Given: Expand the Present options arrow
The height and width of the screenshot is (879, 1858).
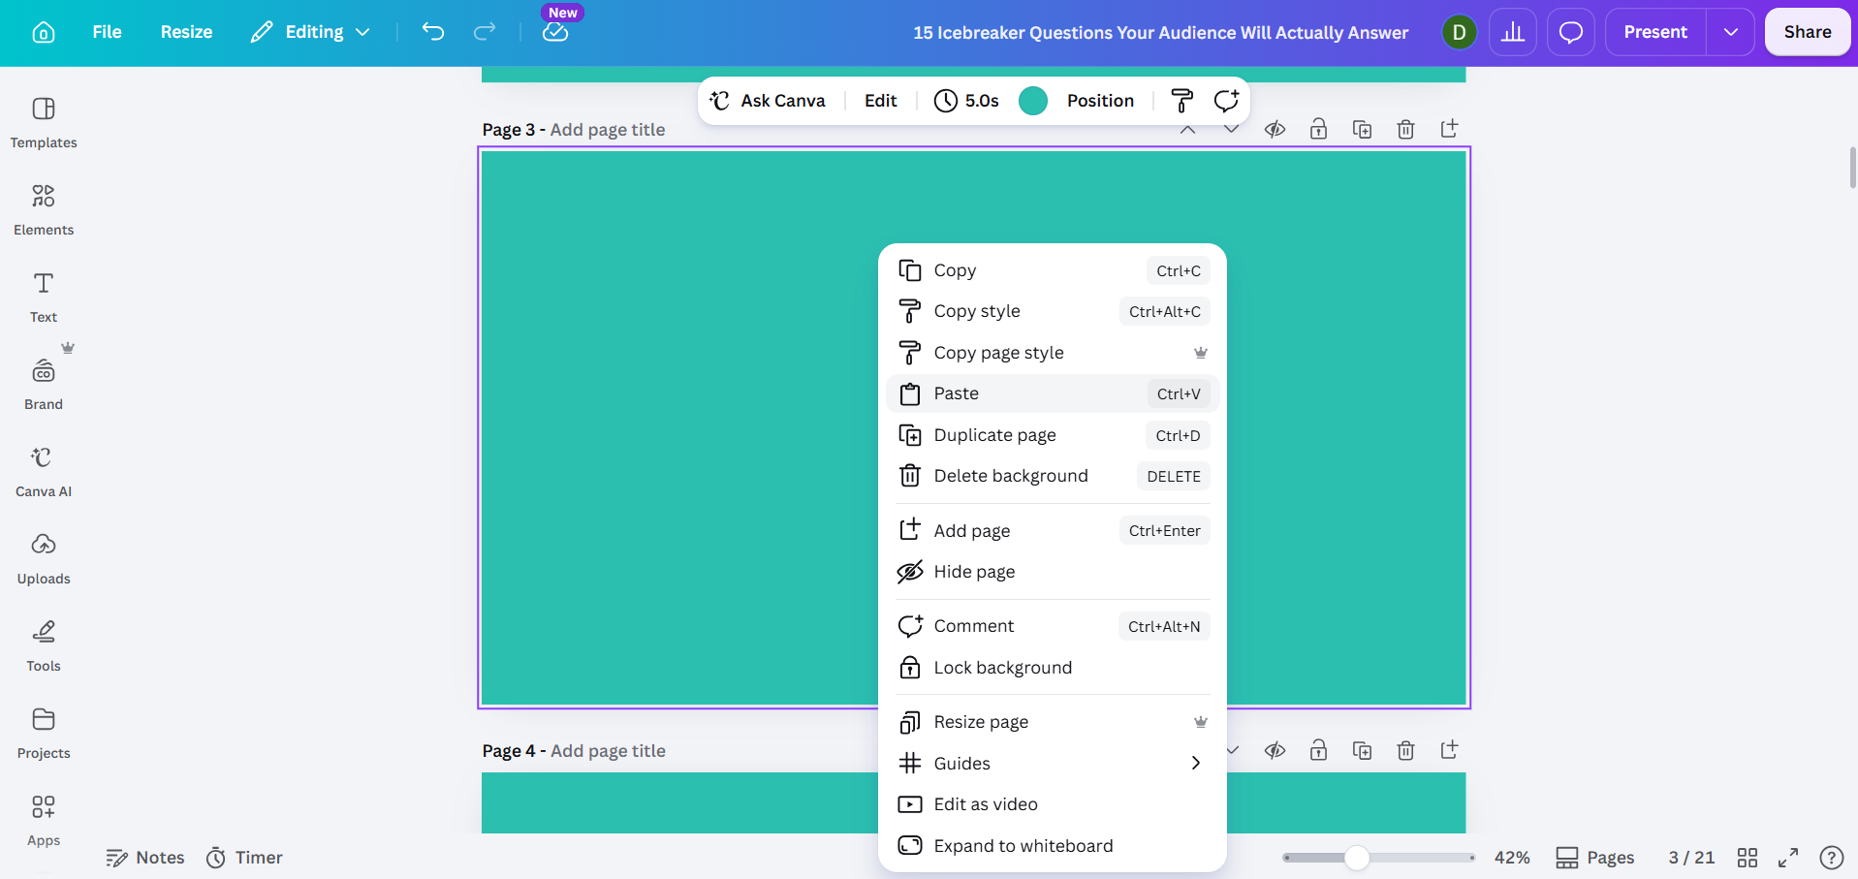Looking at the screenshot, I should pos(1730,32).
